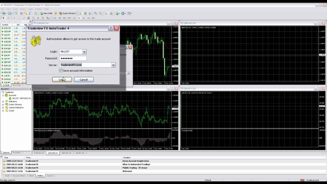Set timeframe to M15 on toolbar
Viewport: 327px width, 184px height.
coord(64,18)
